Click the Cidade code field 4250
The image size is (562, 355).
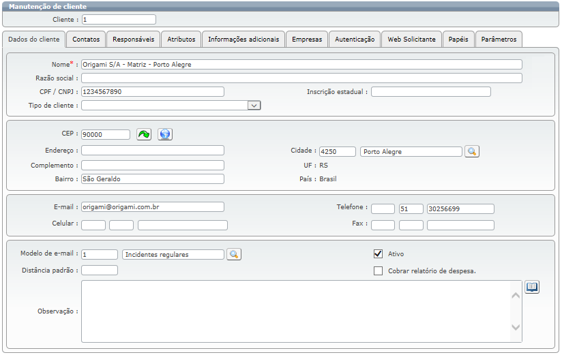point(338,151)
